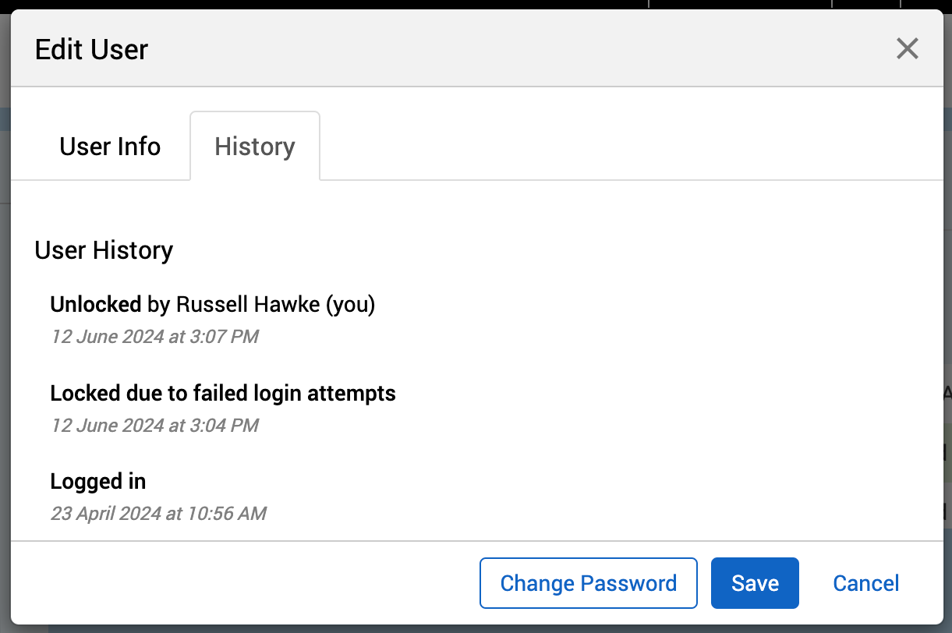Select the 23 April 2024 timestamp

coord(158,514)
